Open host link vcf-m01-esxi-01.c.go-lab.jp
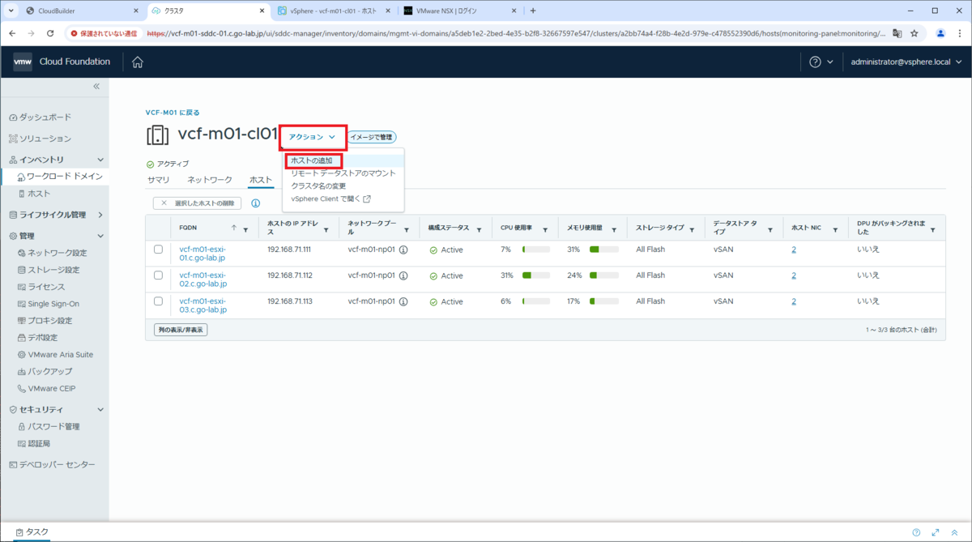 pos(202,254)
